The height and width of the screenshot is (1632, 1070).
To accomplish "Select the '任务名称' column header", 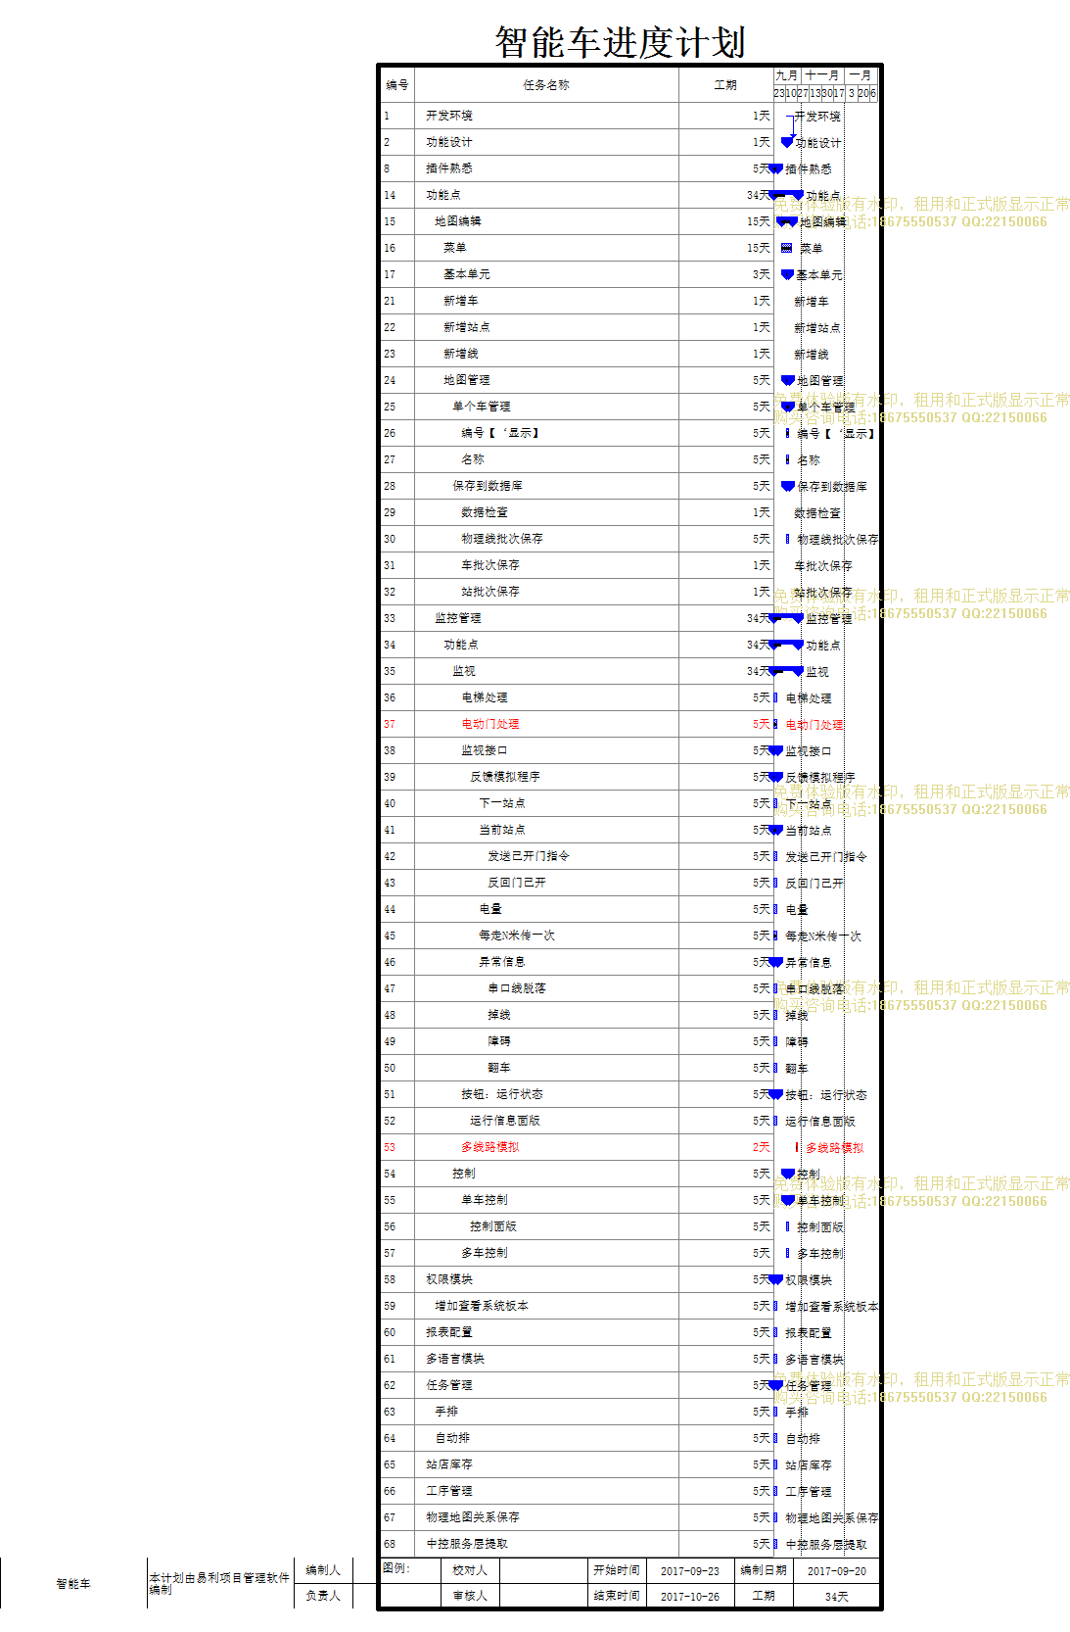I will pos(546,85).
